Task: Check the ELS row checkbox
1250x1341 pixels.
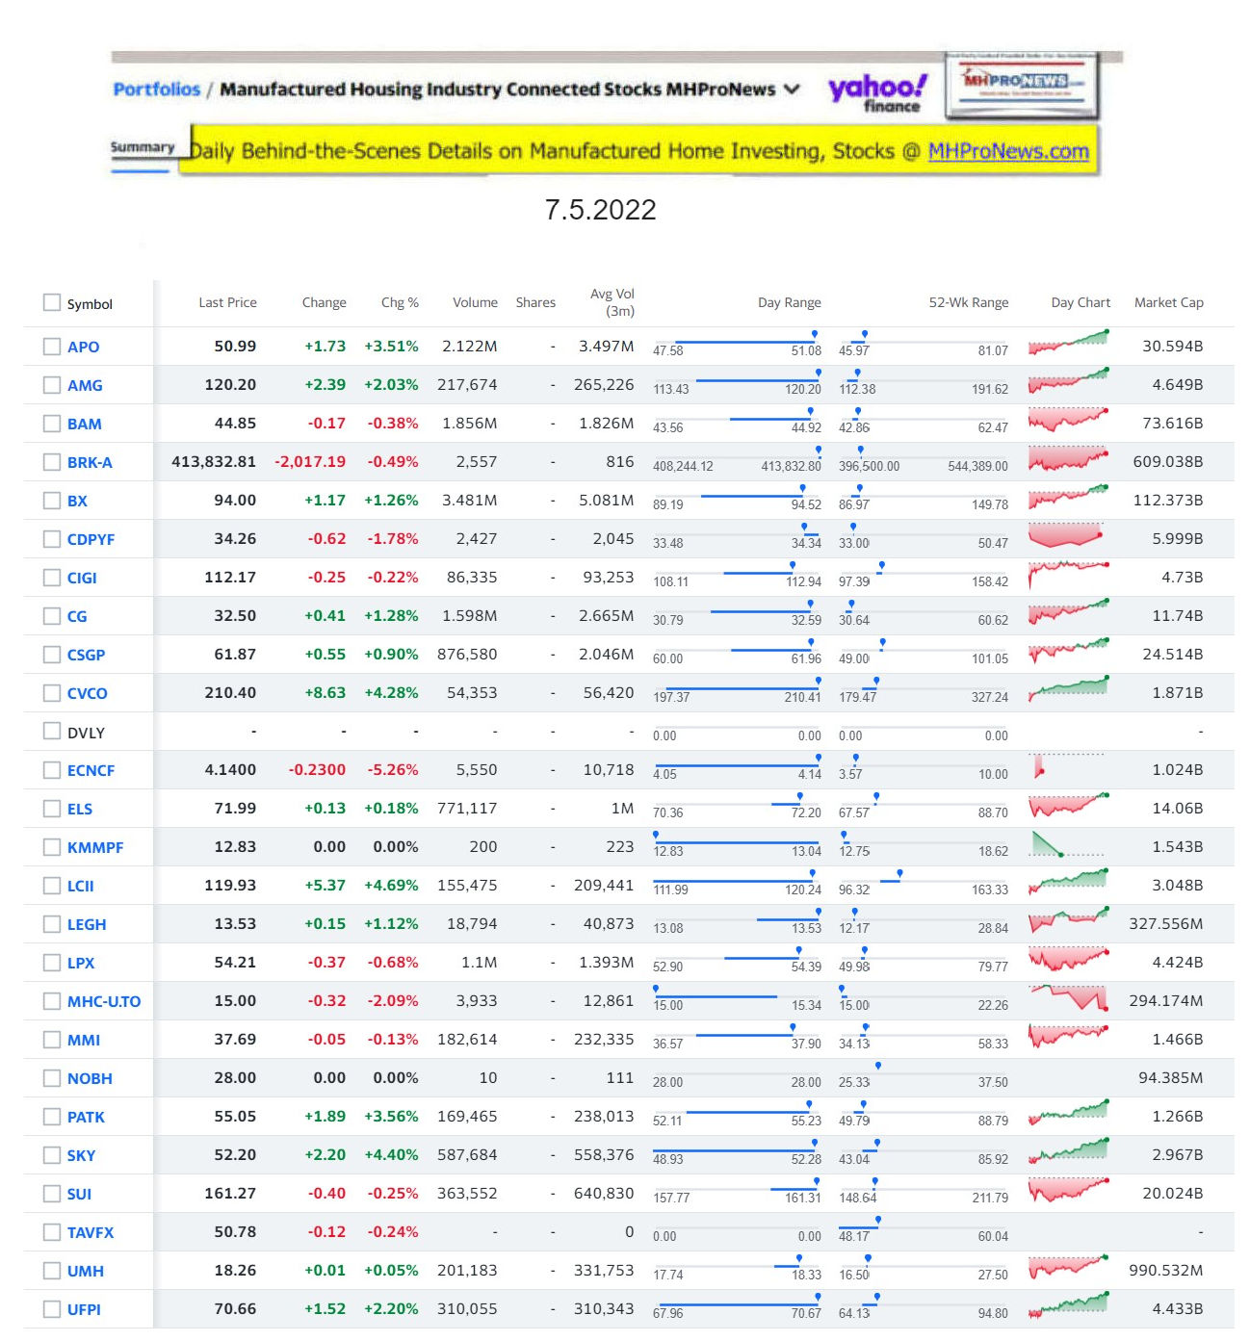Action: coord(52,808)
